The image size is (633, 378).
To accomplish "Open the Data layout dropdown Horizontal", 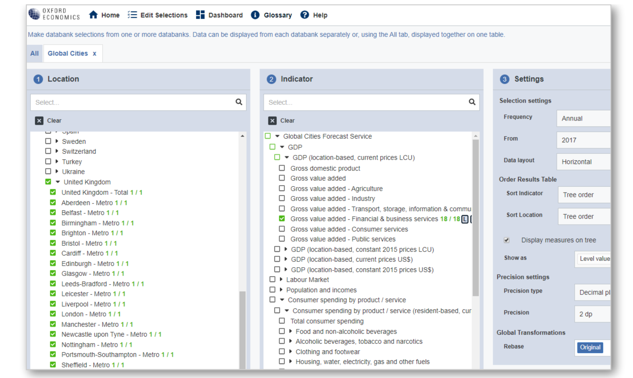I will (583, 162).
